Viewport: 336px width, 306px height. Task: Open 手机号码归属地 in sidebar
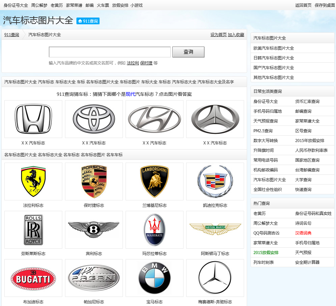pos(268,111)
